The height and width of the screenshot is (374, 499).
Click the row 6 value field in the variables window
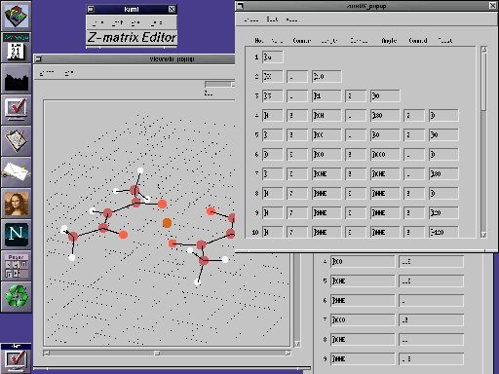[431, 301]
